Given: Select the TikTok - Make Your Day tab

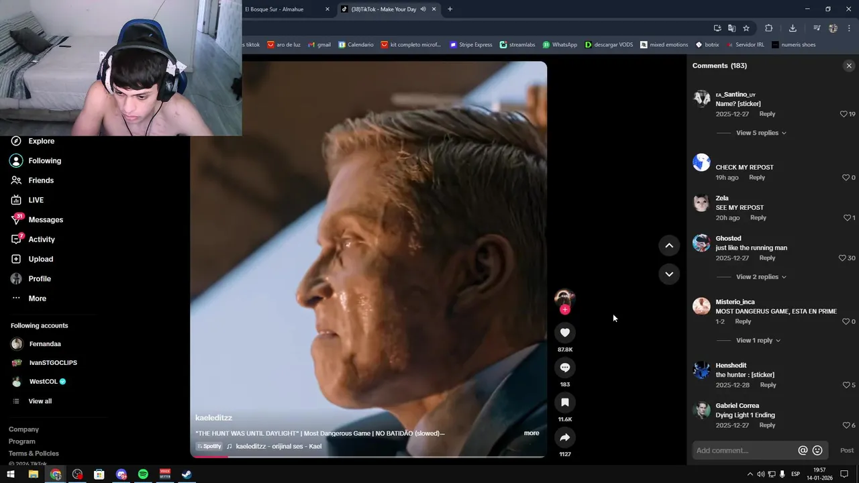Looking at the screenshot, I should coord(384,9).
